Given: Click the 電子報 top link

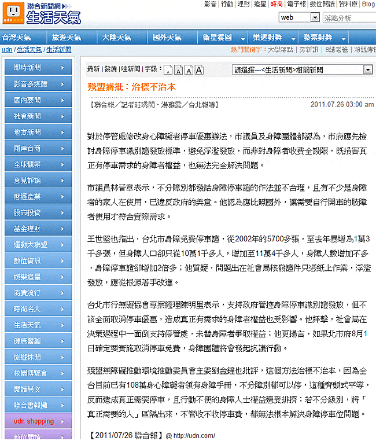Looking at the screenshot, I should coord(296,4).
